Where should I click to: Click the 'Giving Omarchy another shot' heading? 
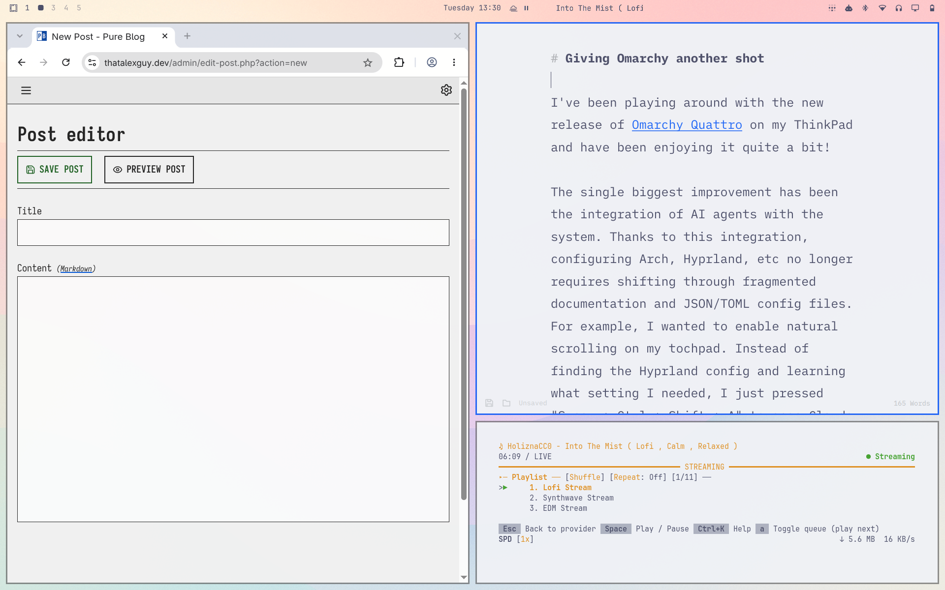(x=664, y=59)
